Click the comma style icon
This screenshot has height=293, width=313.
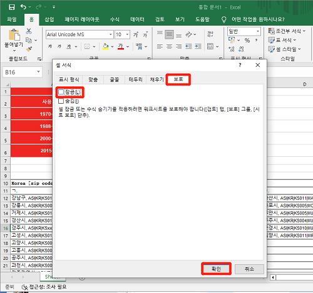257,40
